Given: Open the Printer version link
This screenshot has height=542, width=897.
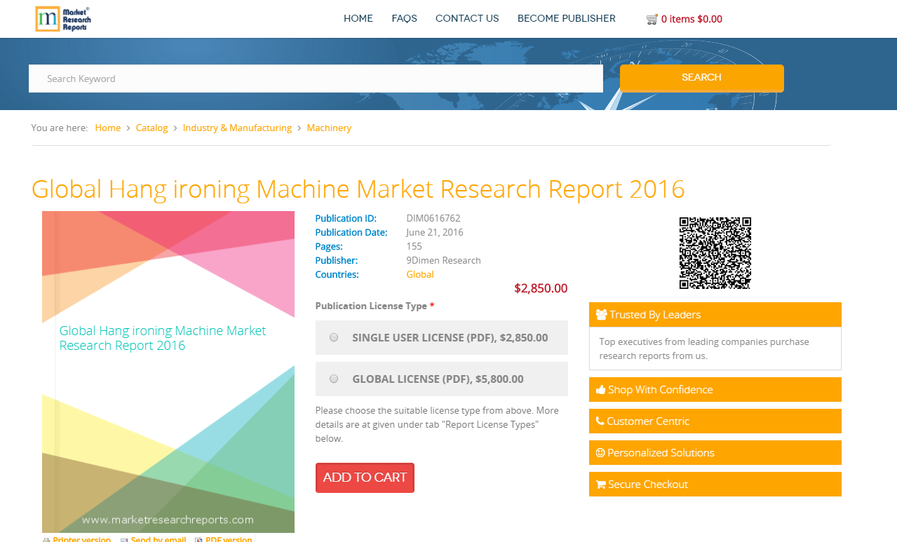Looking at the screenshot, I should pyautogui.click(x=81, y=540).
